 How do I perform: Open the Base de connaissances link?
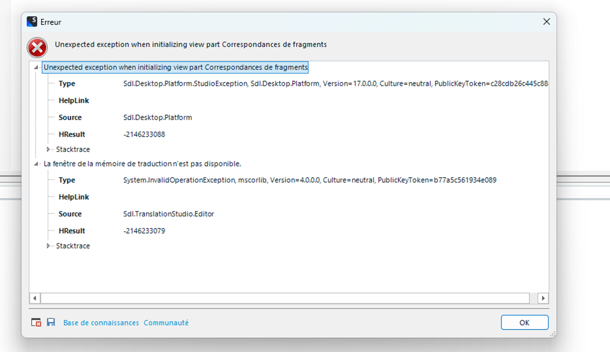click(x=101, y=323)
